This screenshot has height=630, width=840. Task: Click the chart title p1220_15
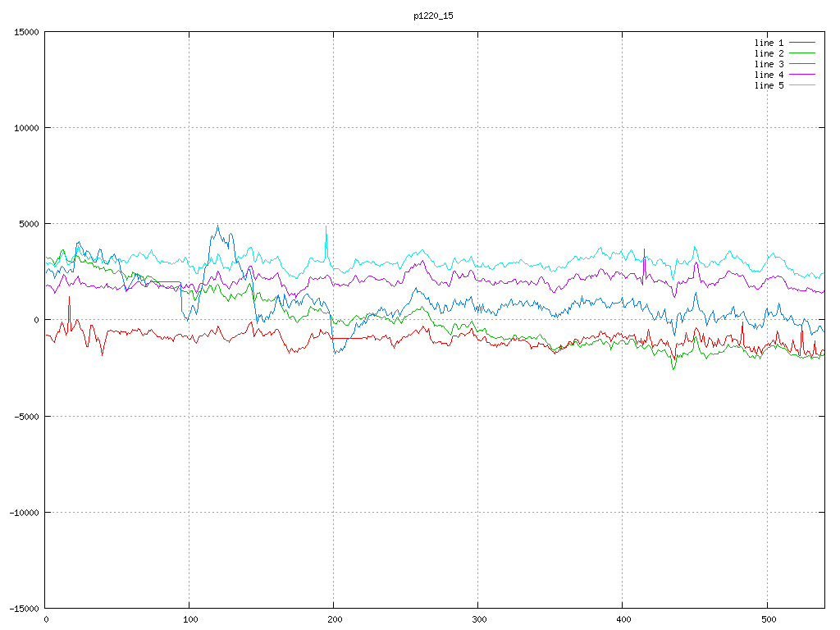[433, 16]
